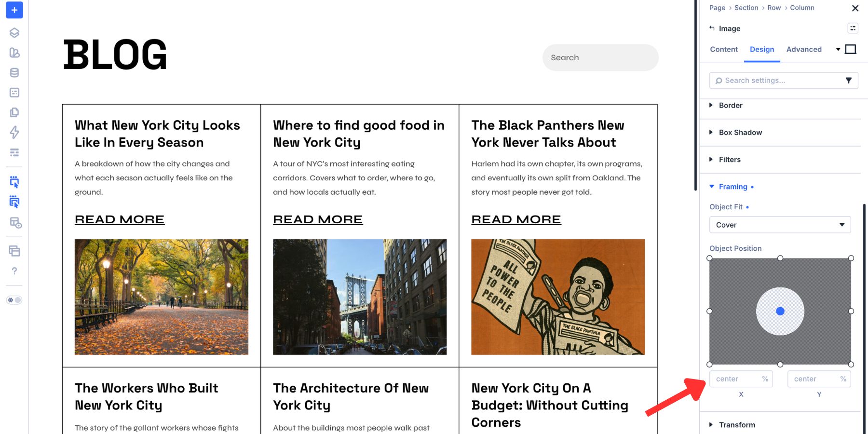Click the back arrow beside Image
868x434 pixels.
(x=712, y=28)
